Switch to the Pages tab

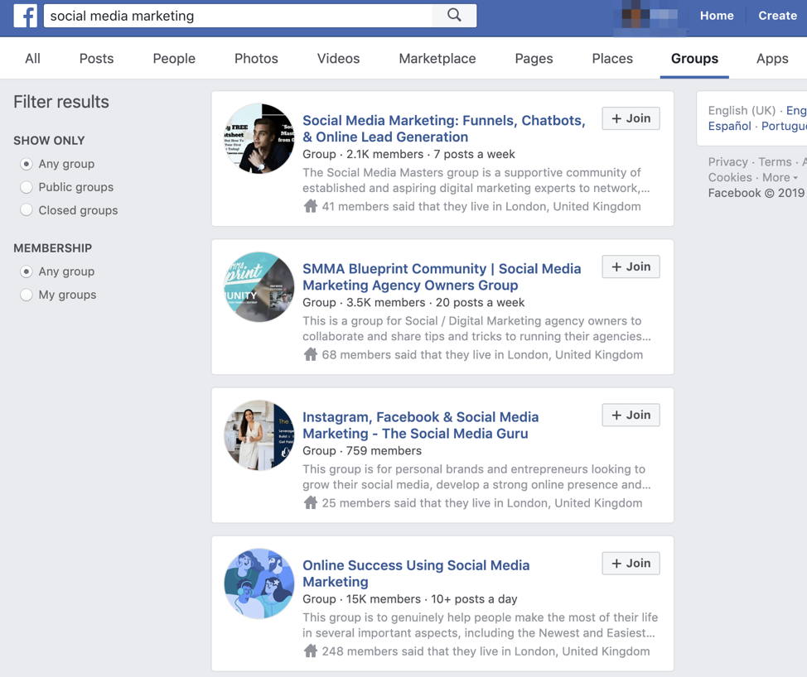click(x=534, y=59)
